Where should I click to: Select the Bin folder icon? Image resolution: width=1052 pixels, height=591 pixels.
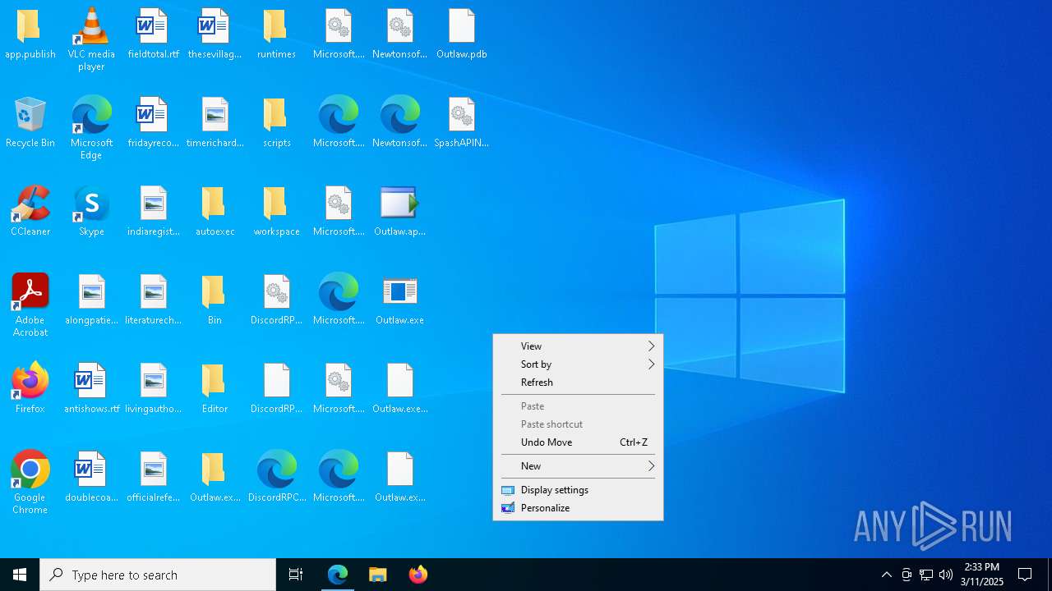click(215, 300)
